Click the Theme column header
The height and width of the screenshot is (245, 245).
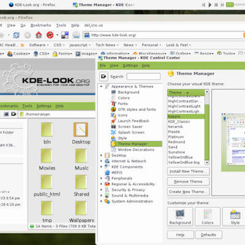[186, 92]
